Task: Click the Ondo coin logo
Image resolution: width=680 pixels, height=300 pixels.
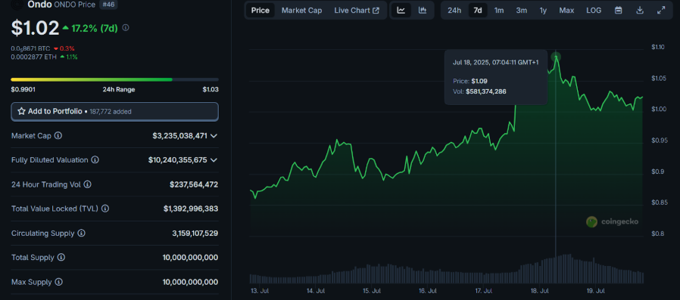Action: tap(17, 5)
